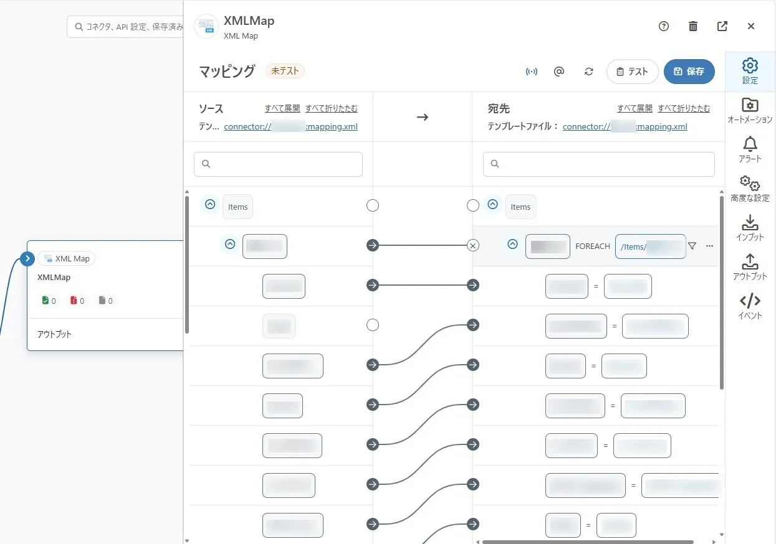The width and height of the screenshot is (776, 544).
Task: Click the refresh mapping icon
Action: point(588,72)
